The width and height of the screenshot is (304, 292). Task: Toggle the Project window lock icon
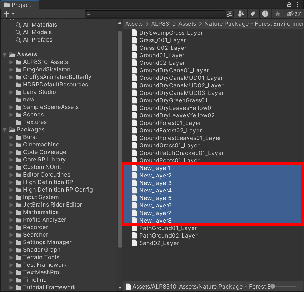click(289, 4)
